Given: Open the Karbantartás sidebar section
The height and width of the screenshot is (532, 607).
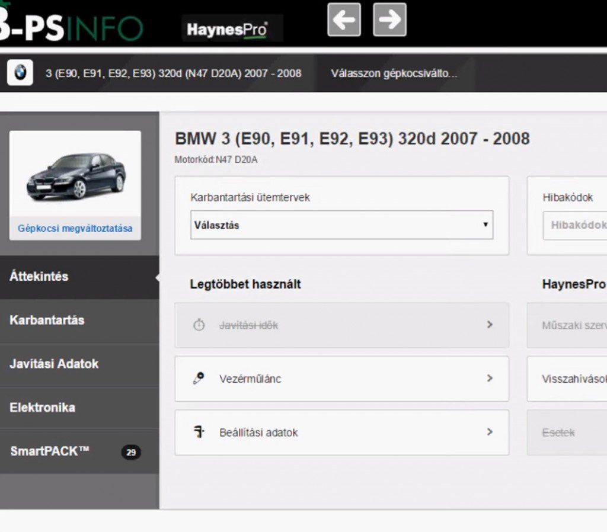Looking at the screenshot, I should tap(79, 321).
